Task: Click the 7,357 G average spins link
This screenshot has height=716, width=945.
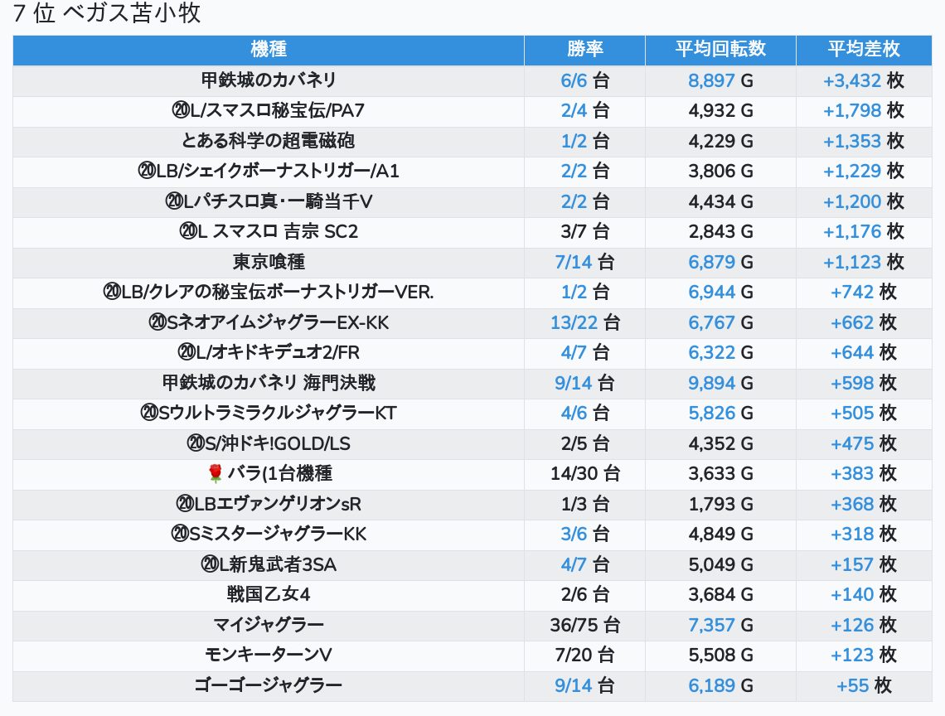Action: pos(711,625)
